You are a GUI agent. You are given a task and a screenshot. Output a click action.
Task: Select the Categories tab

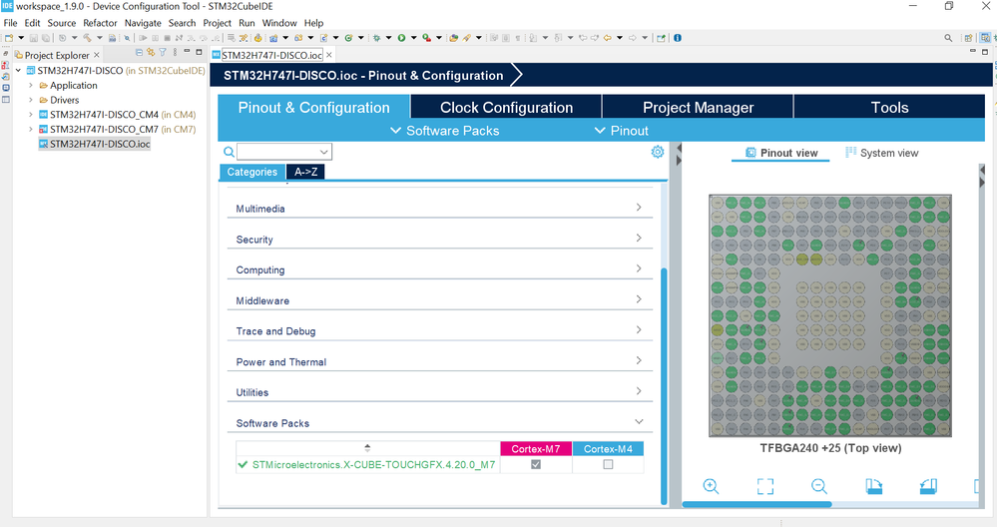[x=251, y=172]
